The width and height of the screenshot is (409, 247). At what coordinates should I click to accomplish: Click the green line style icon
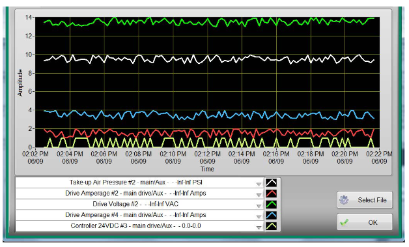pyautogui.click(x=271, y=204)
